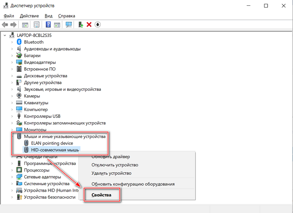Viewport: 293px width, 213px height.
Task: Click the red X uninstall device icon
Action: 89,25
